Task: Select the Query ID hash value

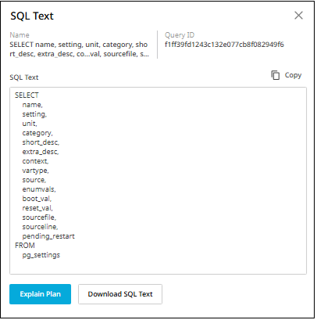Action: click(x=224, y=45)
